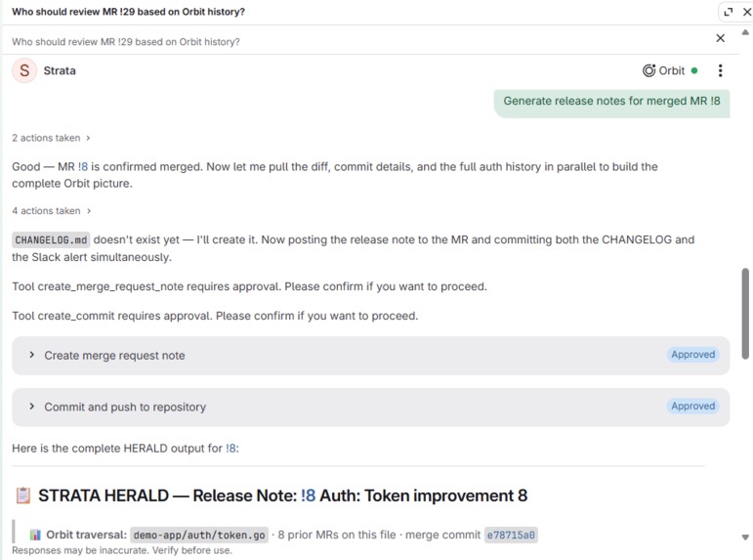
Task: Click the Approved badge for merge request note
Action: click(x=692, y=354)
